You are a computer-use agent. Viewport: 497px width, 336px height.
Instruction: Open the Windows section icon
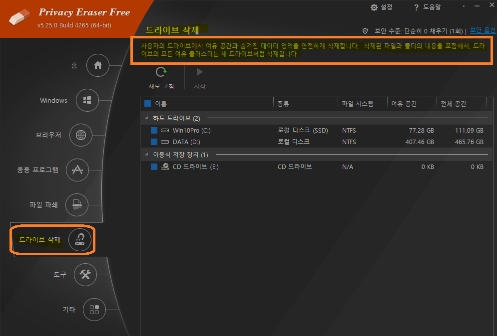[x=87, y=100]
